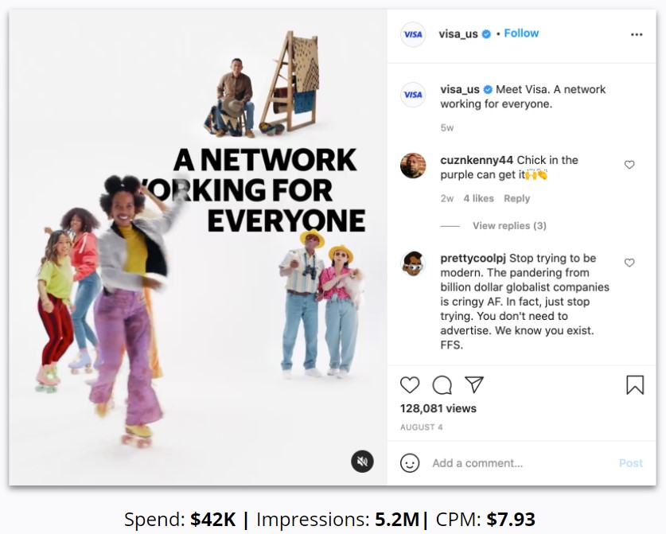
Task: Click the Post comment button
Action: pos(631,463)
